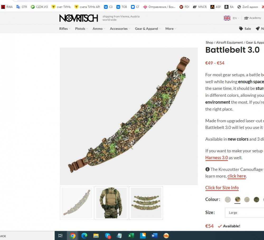Open the Size dropdown showing Large
Image resolution: width=264 pixels, height=240 pixels.
click(x=244, y=213)
